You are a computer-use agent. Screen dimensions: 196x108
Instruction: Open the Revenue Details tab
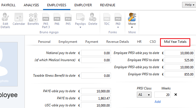[117, 42]
